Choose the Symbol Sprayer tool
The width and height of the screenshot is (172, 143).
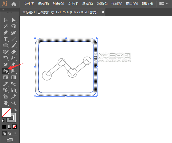(x=6, y=90)
